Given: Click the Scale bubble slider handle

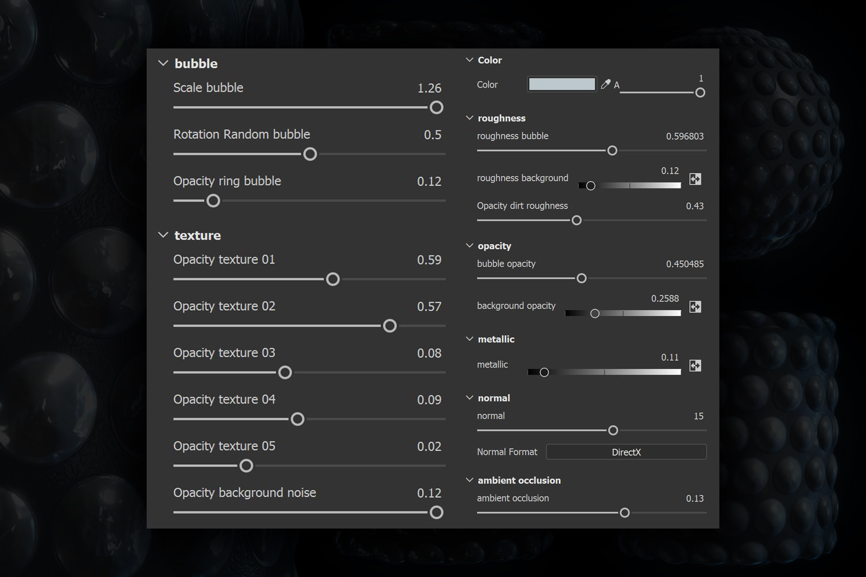Looking at the screenshot, I should pyautogui.click(x=436, y=107).
